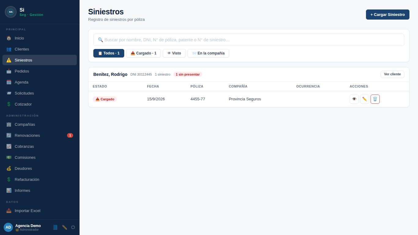The width and height of the screenshot is (418, 235).
Task: Filter by En la compañía
Action: tap(208, 53)
